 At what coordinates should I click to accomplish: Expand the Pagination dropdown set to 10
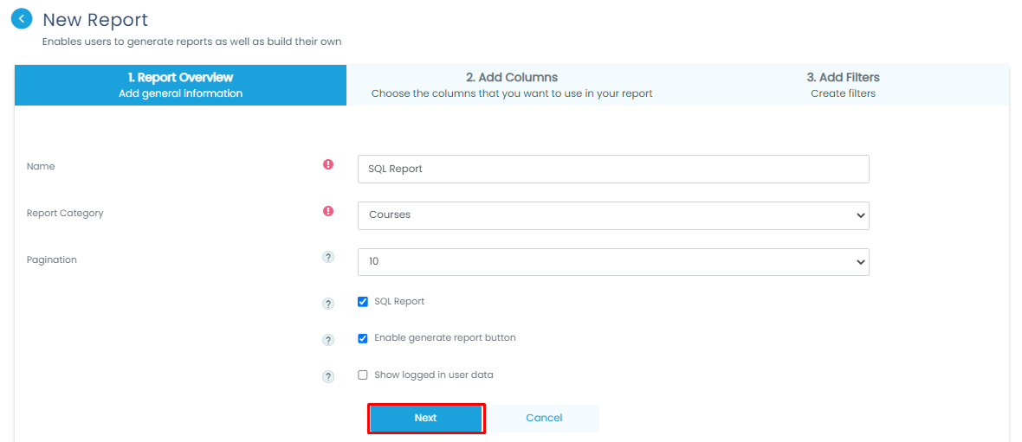coord(612,262)
